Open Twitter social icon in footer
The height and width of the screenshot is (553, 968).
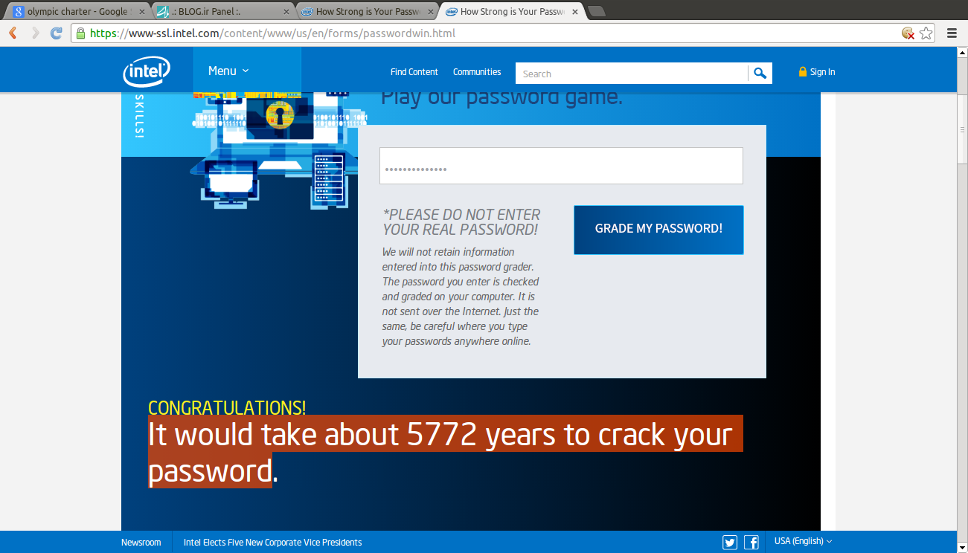tap(729, 542)
